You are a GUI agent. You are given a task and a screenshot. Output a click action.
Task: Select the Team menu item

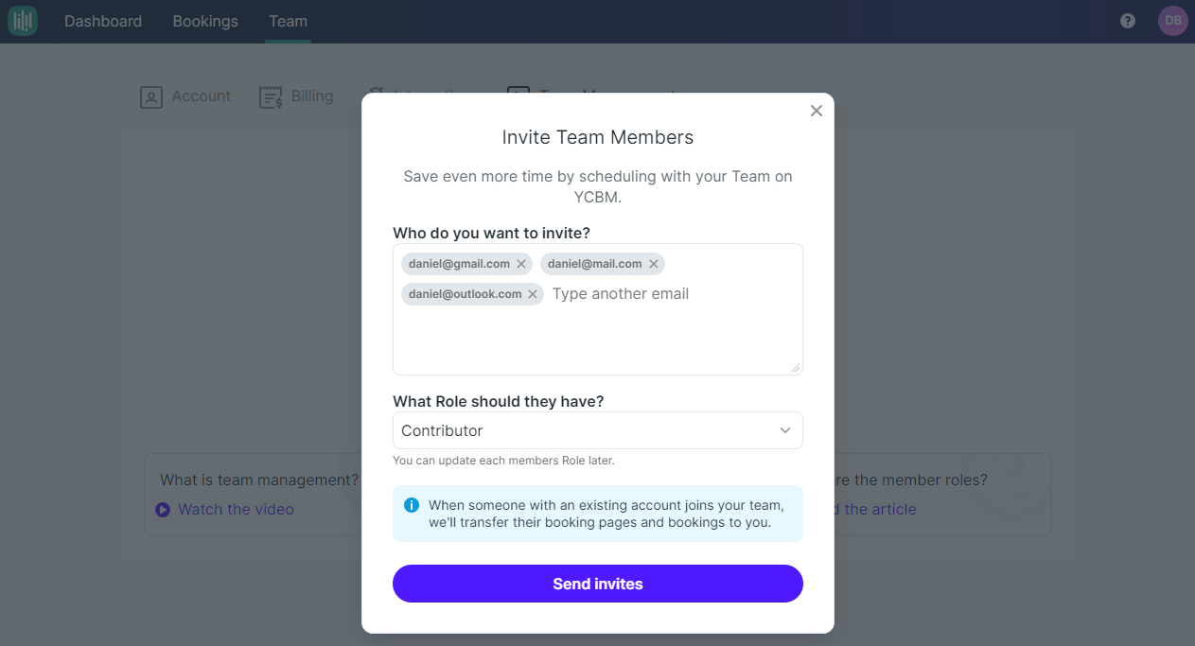pos(288,21)
